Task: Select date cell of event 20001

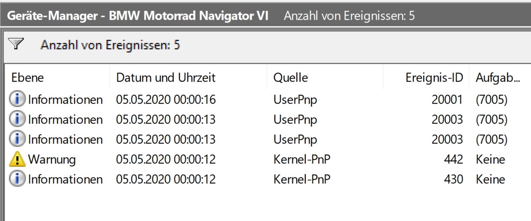Action: point(166,99)
